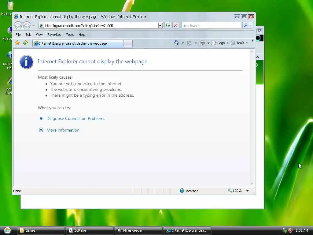
Task: Click the 100% zoom level button
Action: pos(235,191)
